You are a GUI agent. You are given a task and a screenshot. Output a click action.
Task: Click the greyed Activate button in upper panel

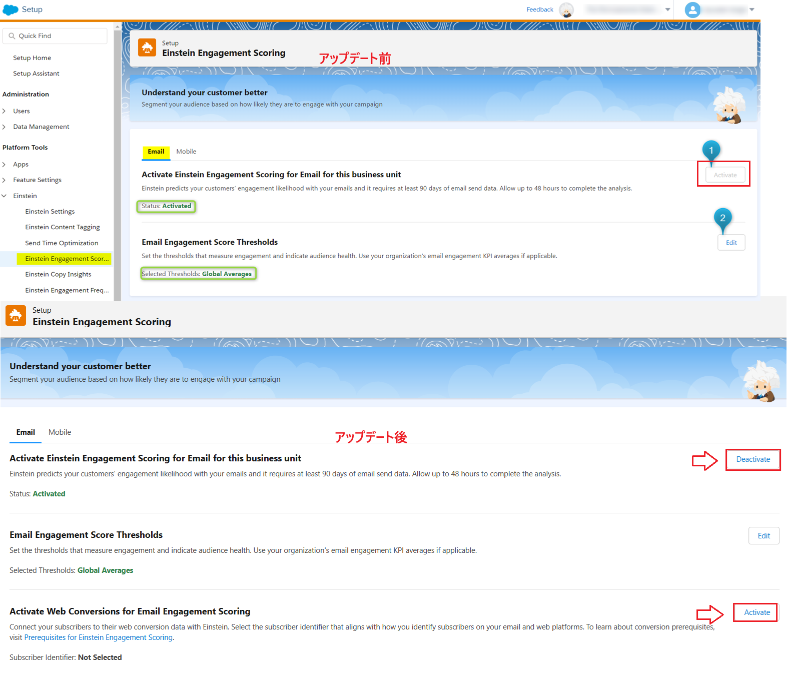(x=725, y=175)
